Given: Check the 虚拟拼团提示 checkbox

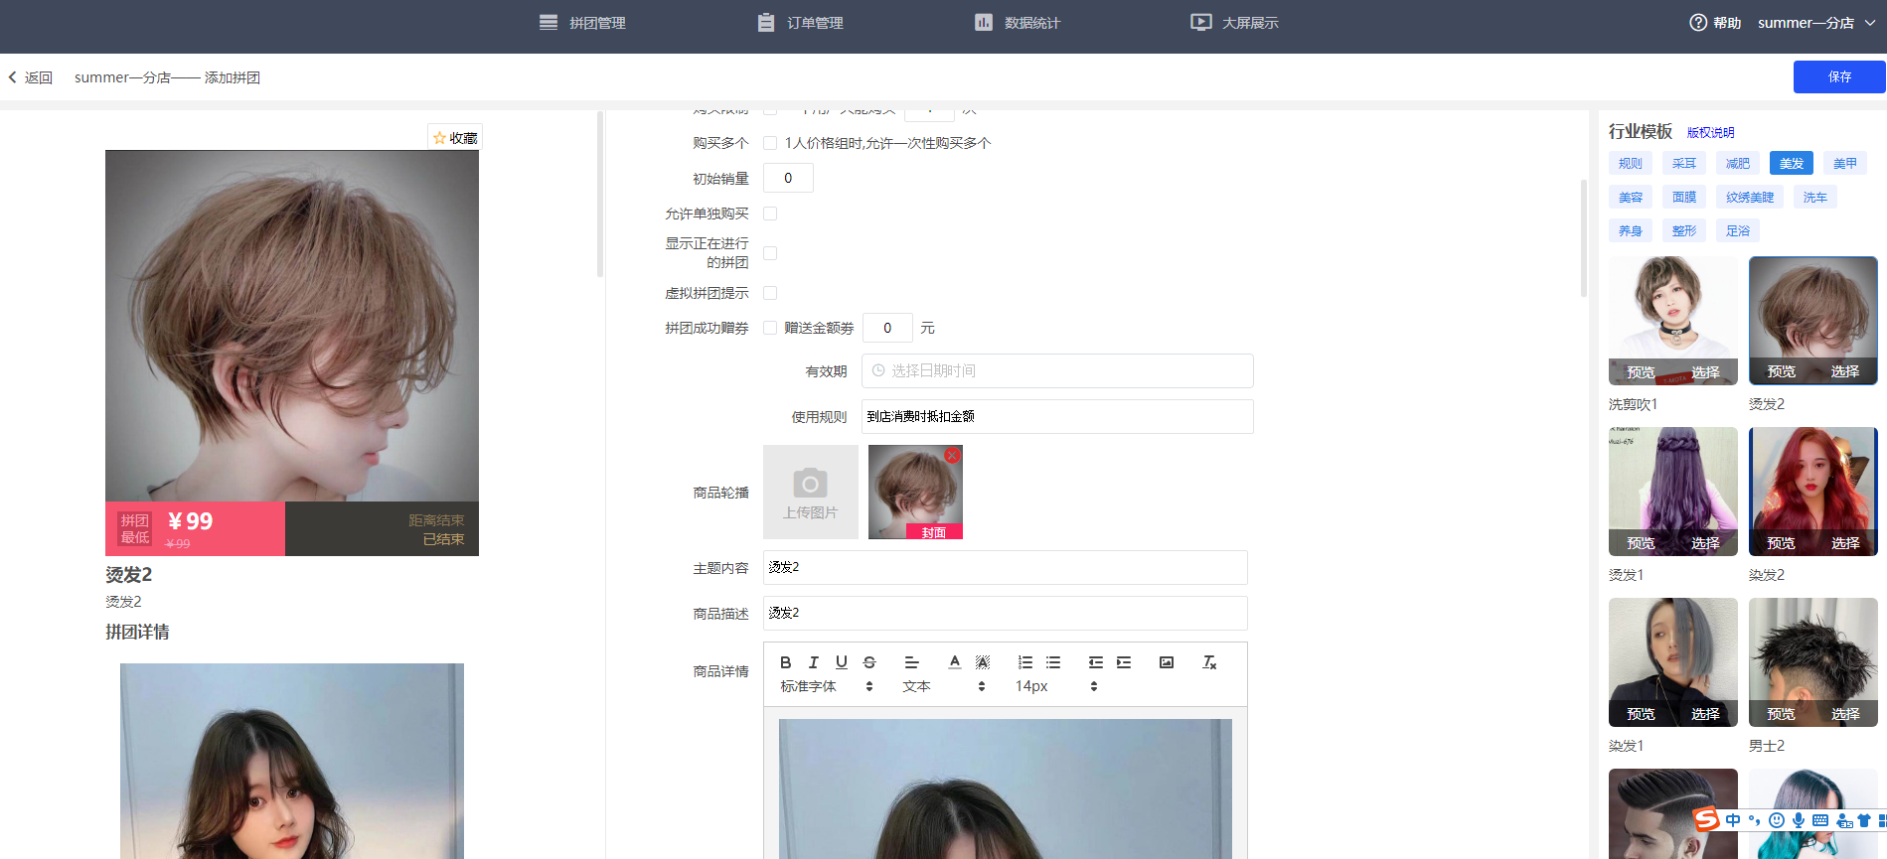Looking at the screenshot, I should pos(770,293).
